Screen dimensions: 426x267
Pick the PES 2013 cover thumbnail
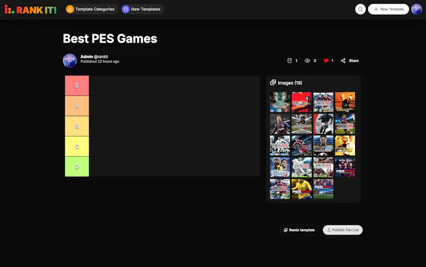pos(301,167)
